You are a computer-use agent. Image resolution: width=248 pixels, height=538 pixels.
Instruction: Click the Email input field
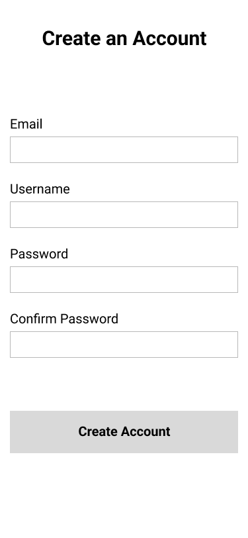pyautogui.click(x=124, y=150)
